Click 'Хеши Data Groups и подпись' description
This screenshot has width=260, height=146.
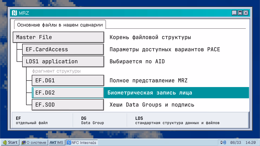[152, 105]
